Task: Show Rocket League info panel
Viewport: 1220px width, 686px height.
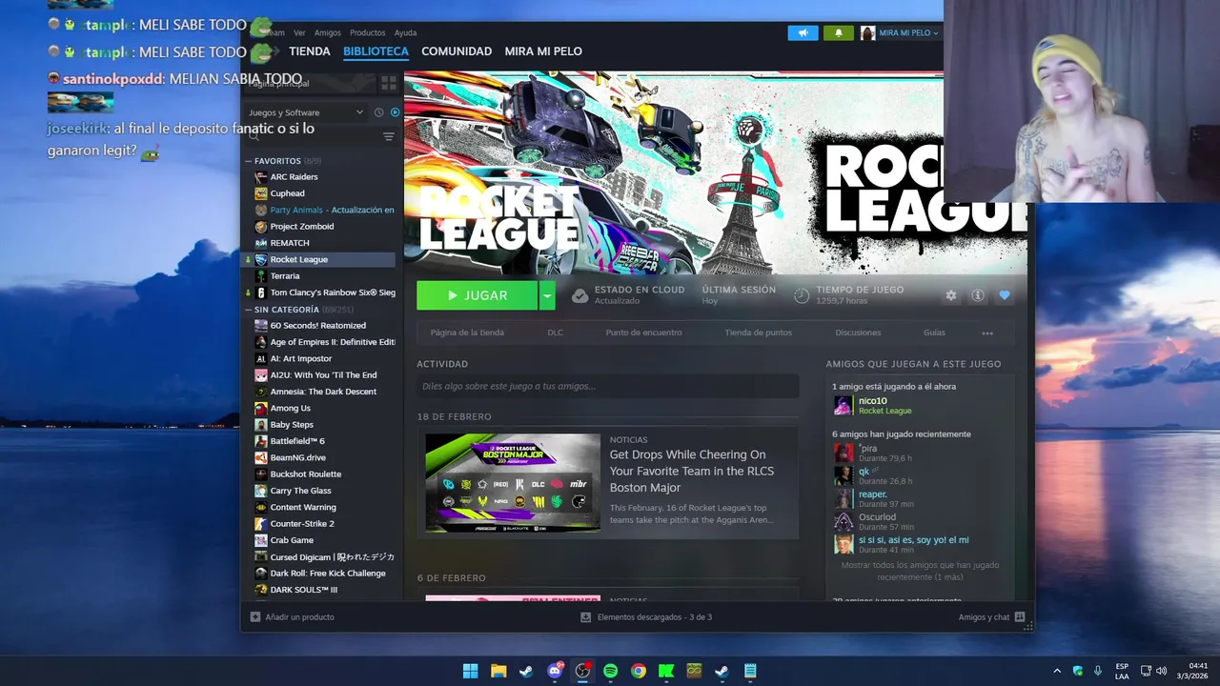Action: click(977, 295)
